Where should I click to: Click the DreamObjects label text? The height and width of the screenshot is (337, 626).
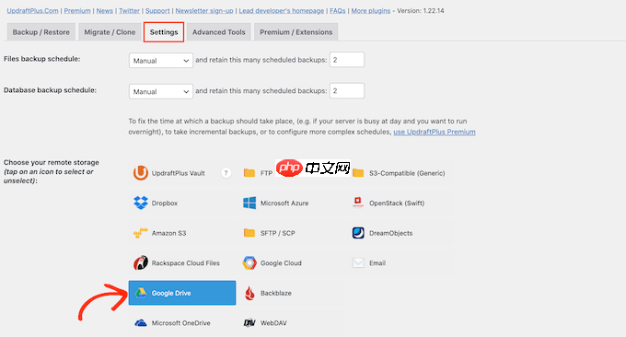(391, 233)
